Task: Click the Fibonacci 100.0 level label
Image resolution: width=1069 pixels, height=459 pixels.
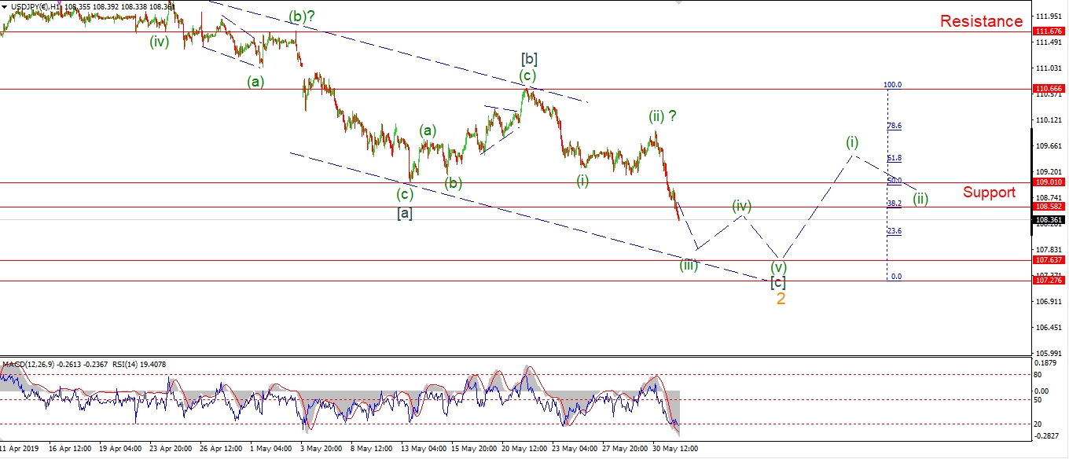Action: (892, 84)
